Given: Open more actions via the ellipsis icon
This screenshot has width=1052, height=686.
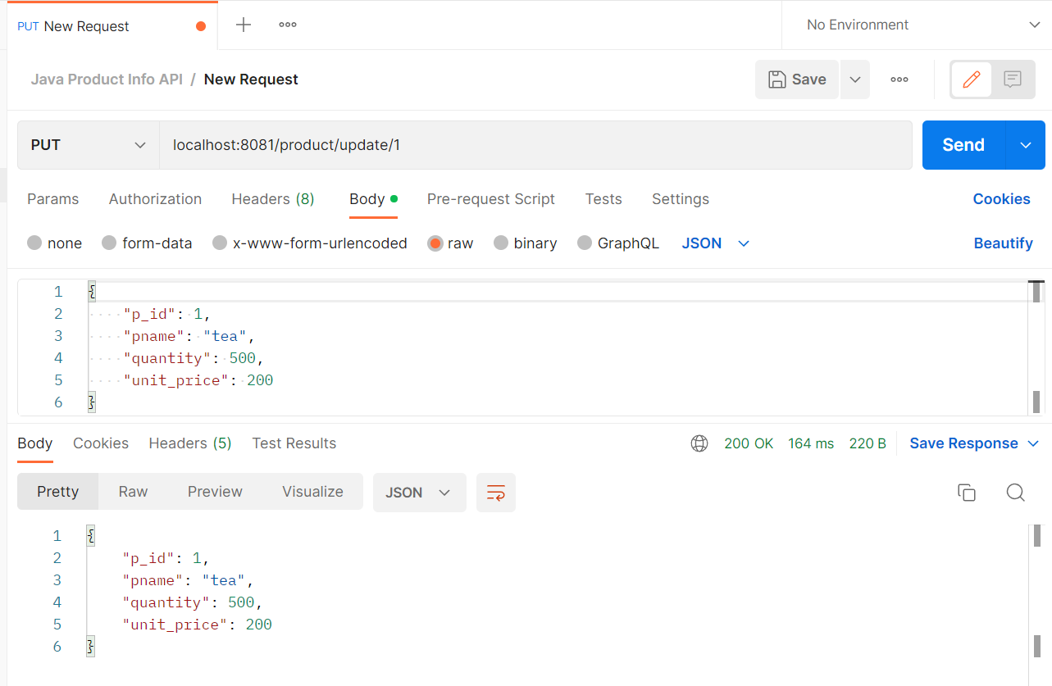Looking at the screenshot, I should [899, 79].
